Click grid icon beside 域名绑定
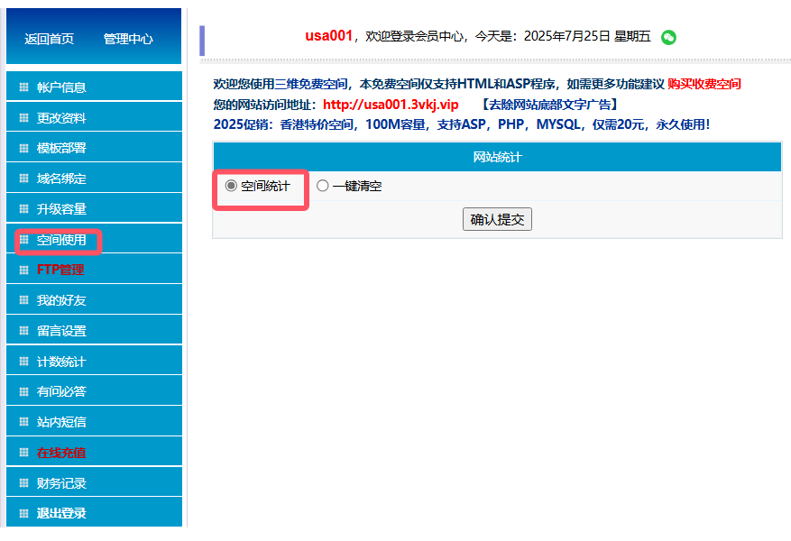The width and height of the screenshot is (791, 541). click(x=23, y=179)
